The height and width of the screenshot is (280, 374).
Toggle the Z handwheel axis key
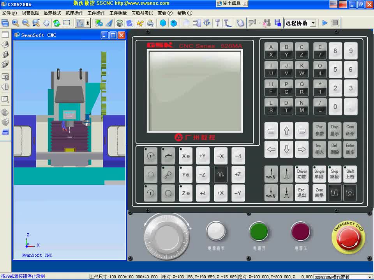pyautogui.click(x=185, y=193)
